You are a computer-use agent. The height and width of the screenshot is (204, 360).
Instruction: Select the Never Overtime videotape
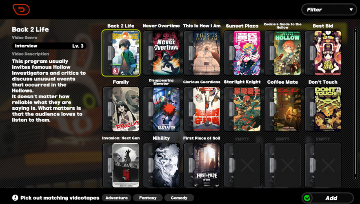(162, 53)
